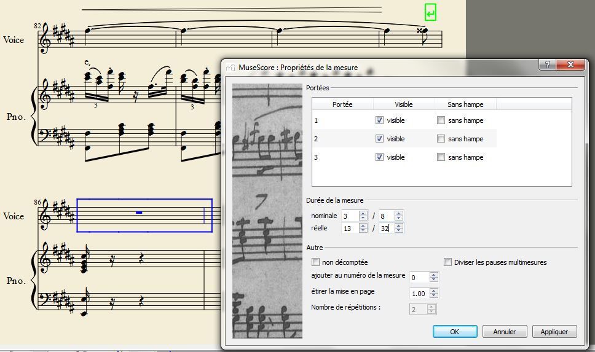This screenshot has height=352, width=595.
Task: Enable sans hampe for staff 3
Action: point(441,157)
